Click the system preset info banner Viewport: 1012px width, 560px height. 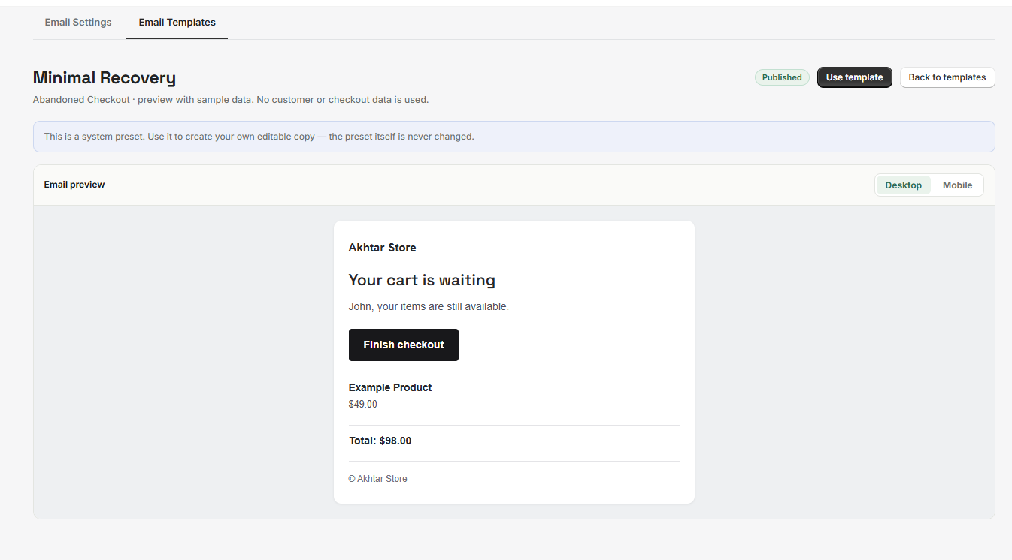tap(514, 137)
